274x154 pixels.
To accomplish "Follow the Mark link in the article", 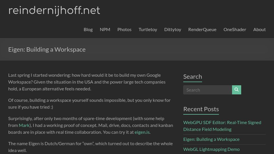I will (x=24, y=125).
